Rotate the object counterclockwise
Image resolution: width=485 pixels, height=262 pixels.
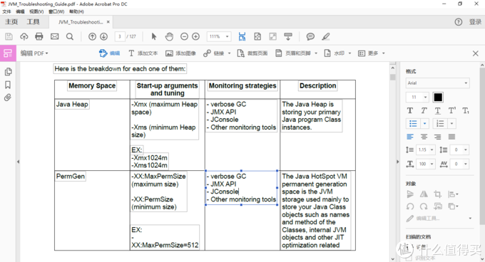click(410, 206)
